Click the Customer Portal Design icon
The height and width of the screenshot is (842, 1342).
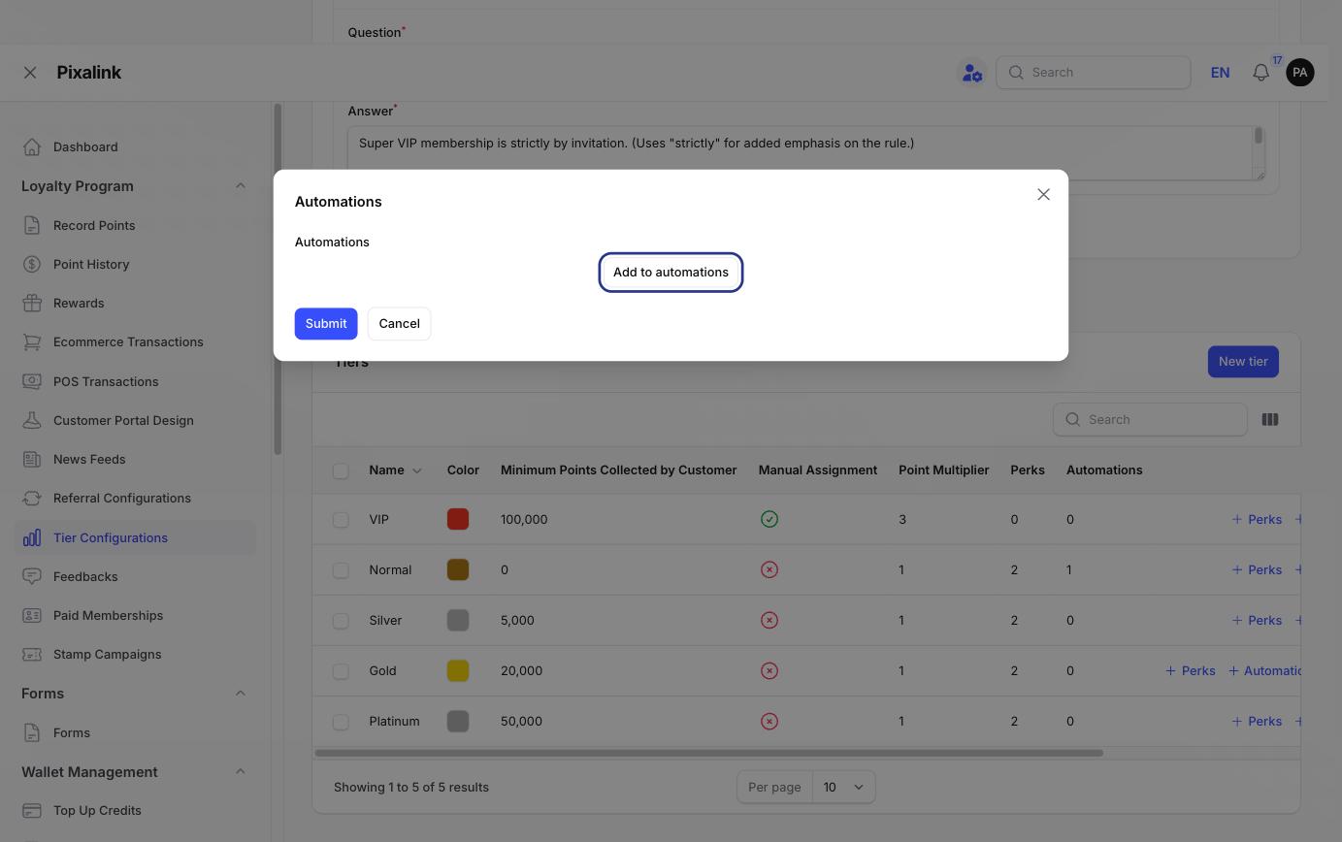tap(32, 421)
